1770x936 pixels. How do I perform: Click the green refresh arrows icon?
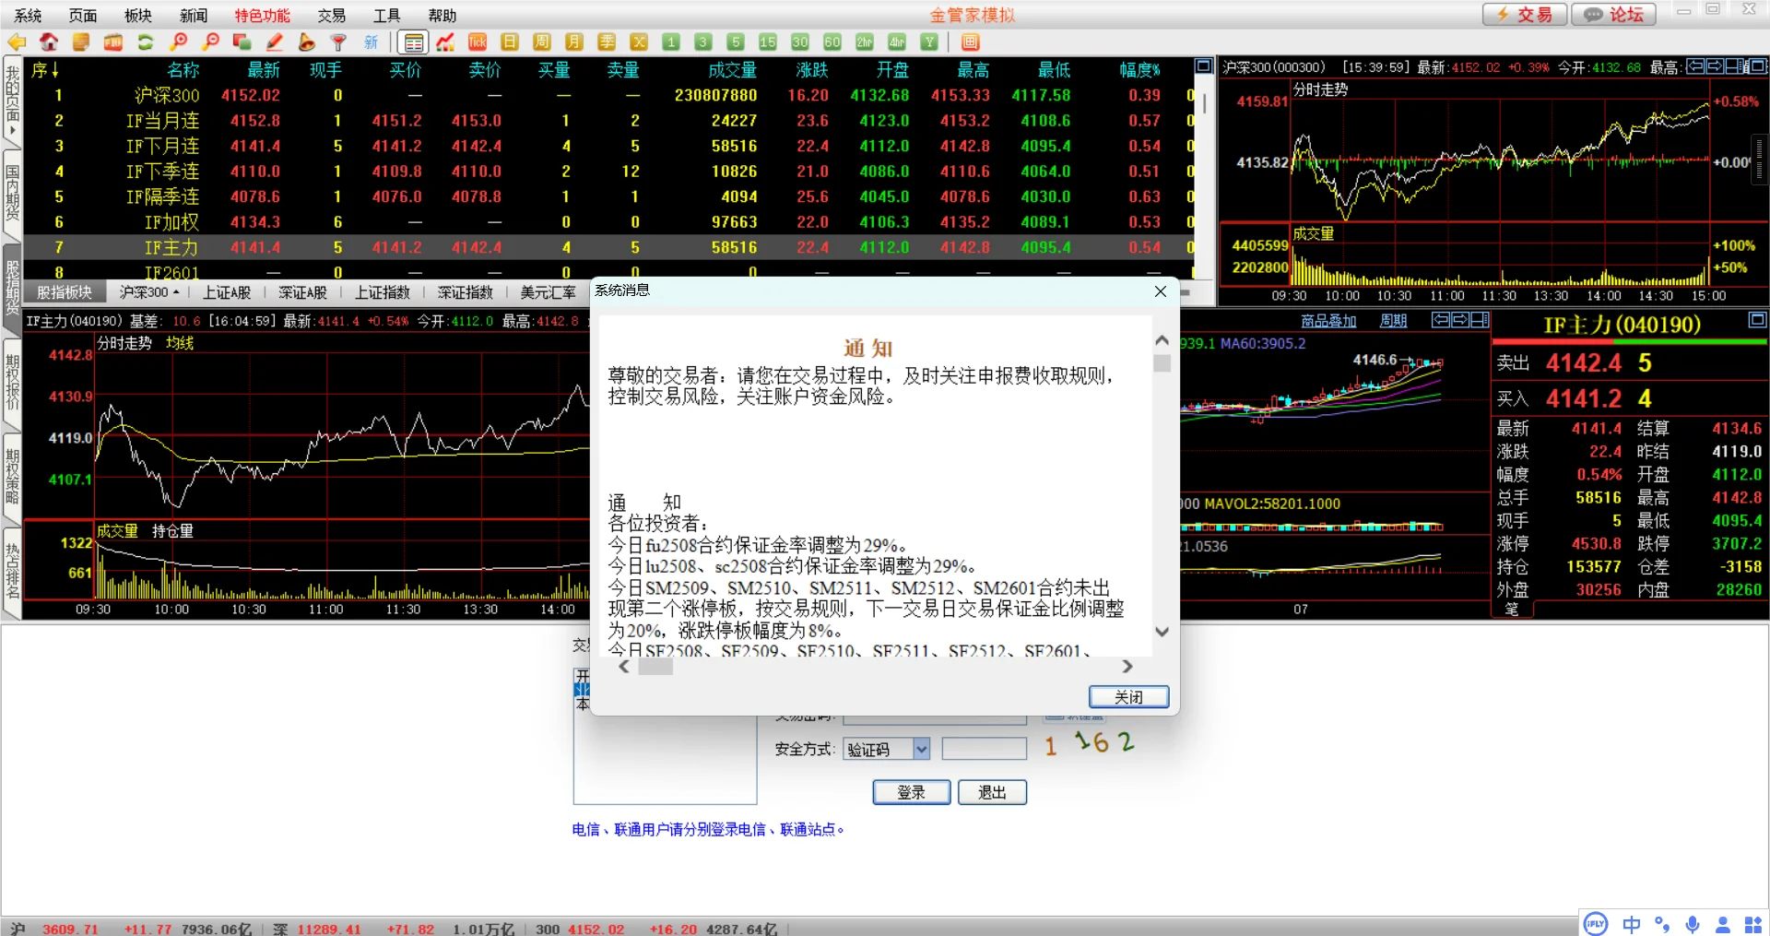coord(146,42)
